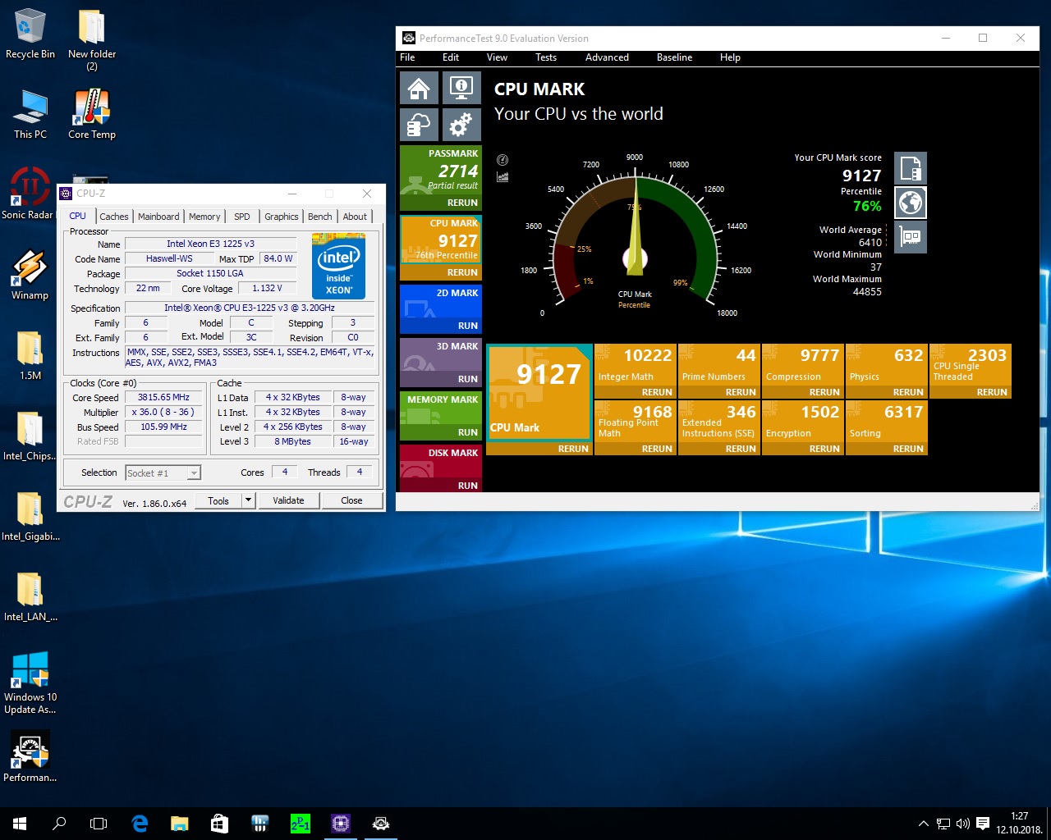Click the chart view icon beside the gauge
The height and width of the screenshot is (840, 1051).
503,176
